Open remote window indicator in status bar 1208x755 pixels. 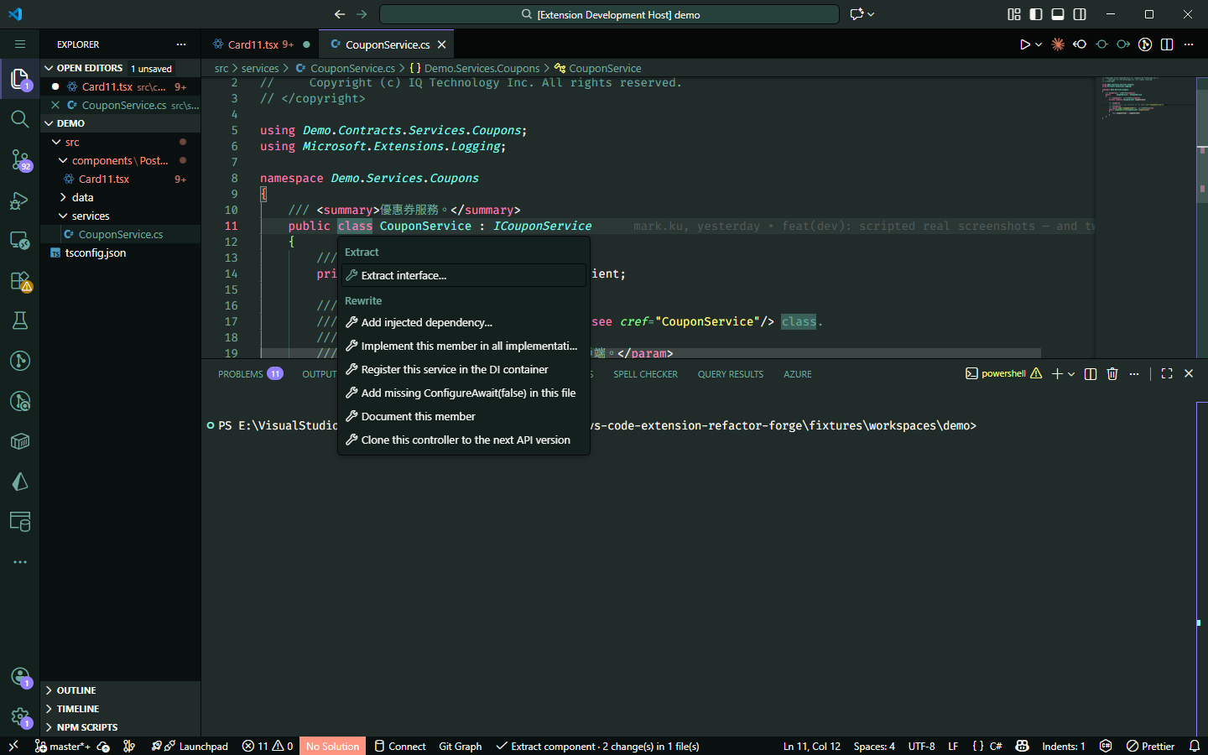pyautogui.click(x=13, y=746)
